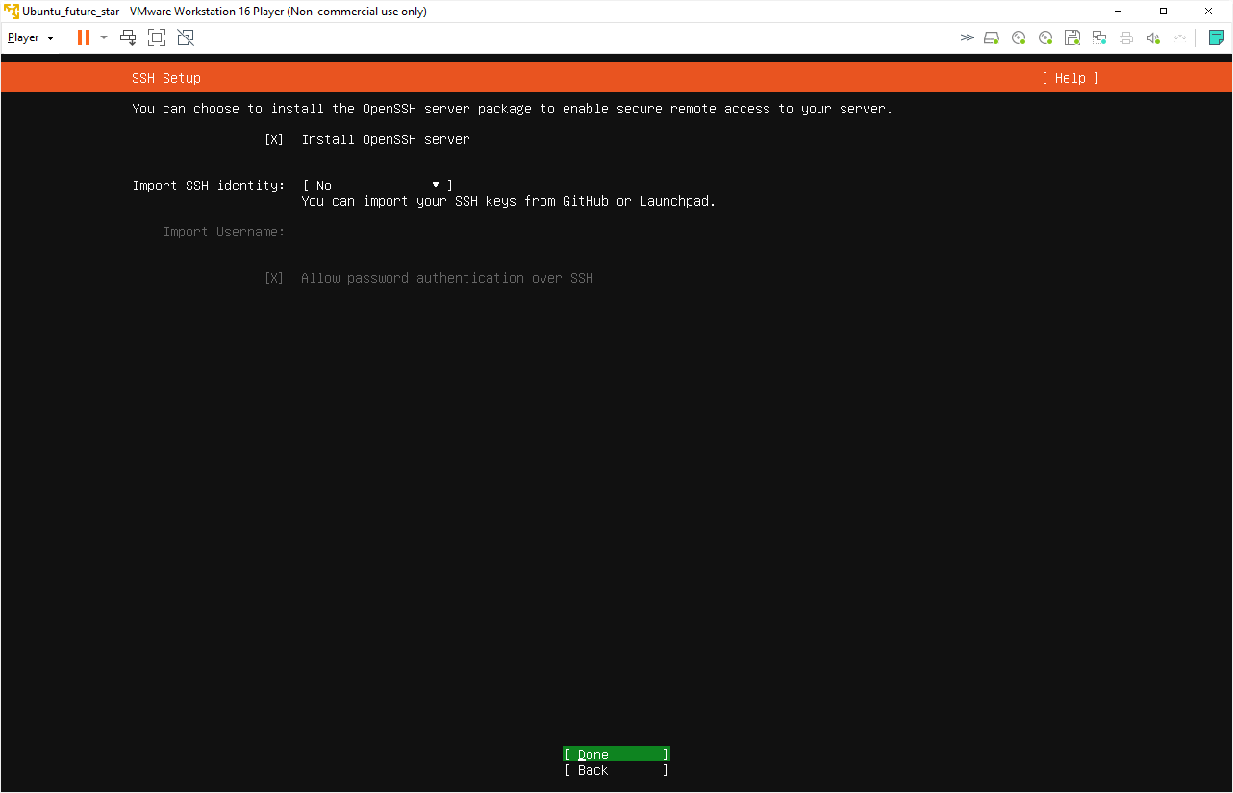Click the network adapter device icon
Viewport: 1233px width, 793px height.
pos(1099,37)
